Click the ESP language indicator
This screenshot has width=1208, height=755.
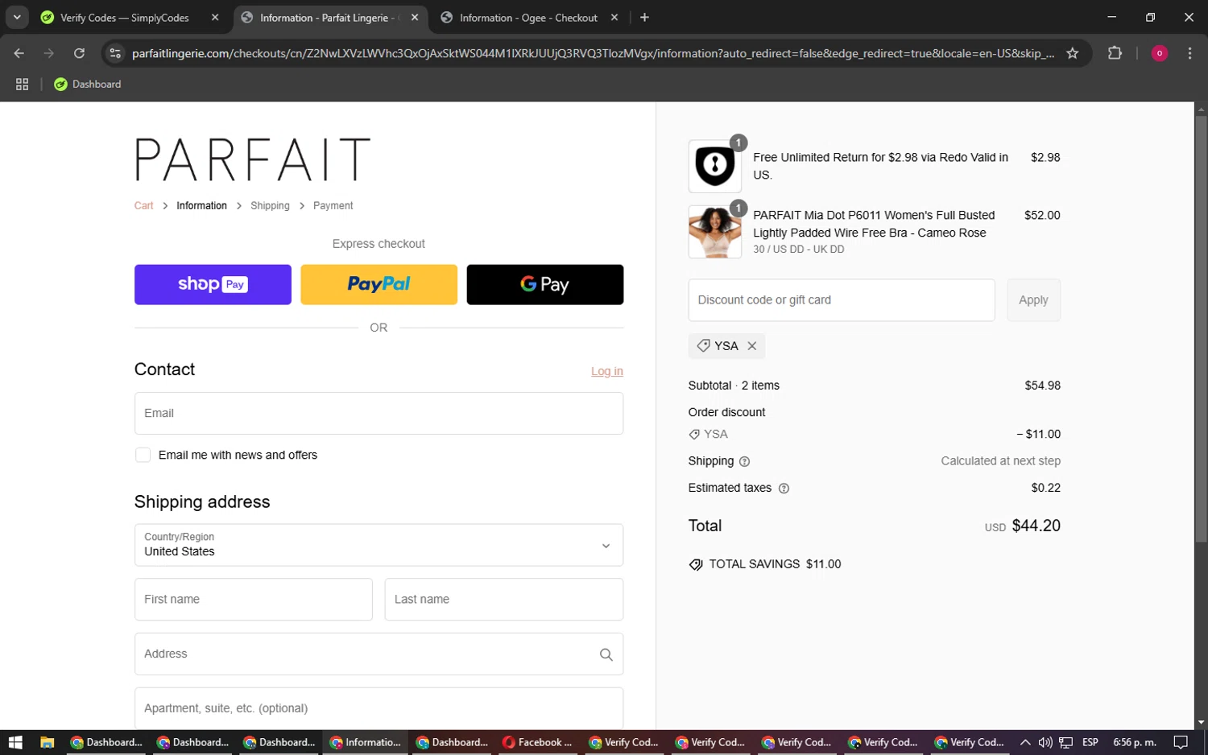tap(1090, 742)
